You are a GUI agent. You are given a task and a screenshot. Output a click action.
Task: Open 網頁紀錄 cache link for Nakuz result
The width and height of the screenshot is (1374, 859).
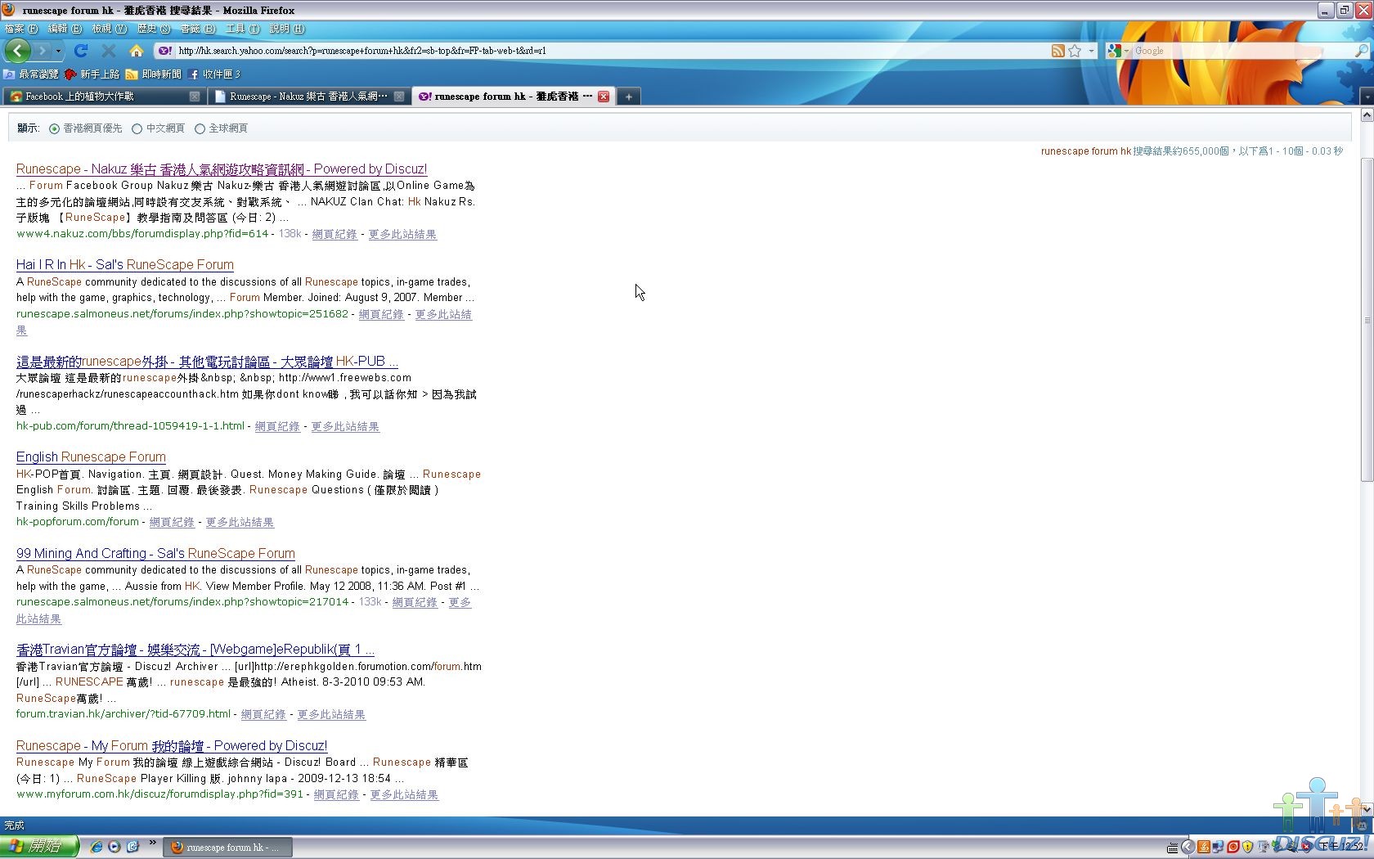(x=335, y=235)
